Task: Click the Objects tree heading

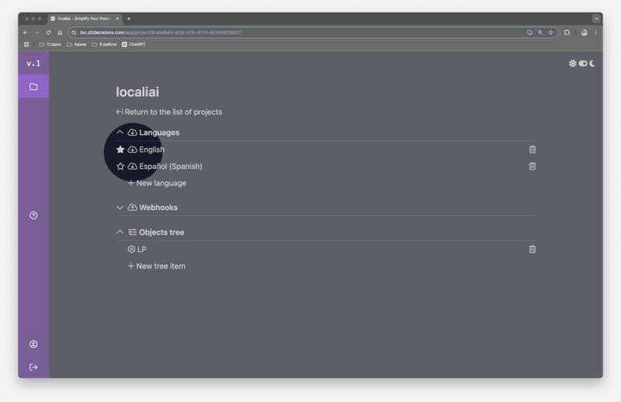Action: coord(161,232)
